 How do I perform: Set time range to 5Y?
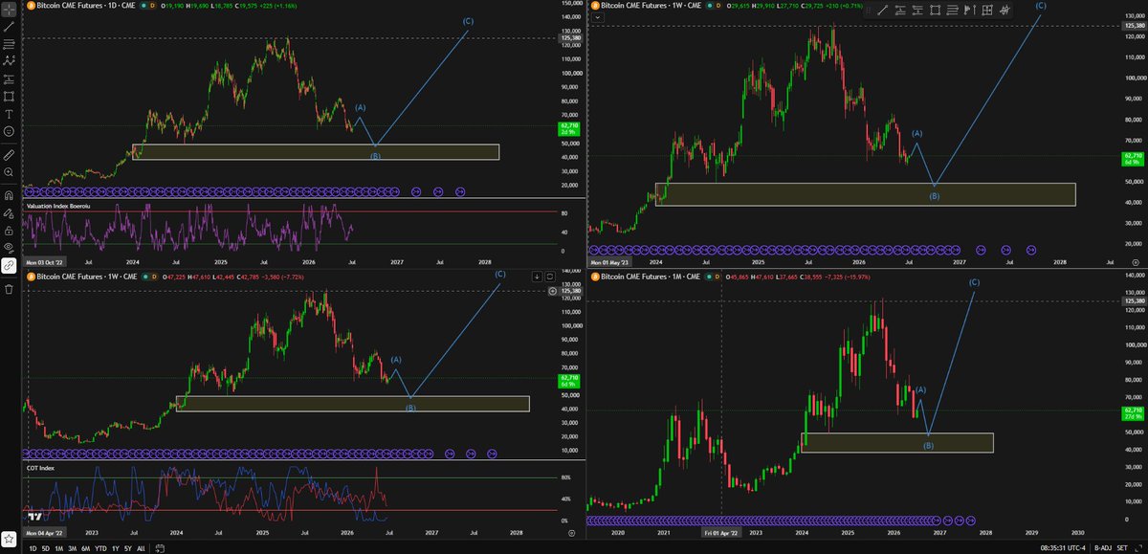click(127, 548)
